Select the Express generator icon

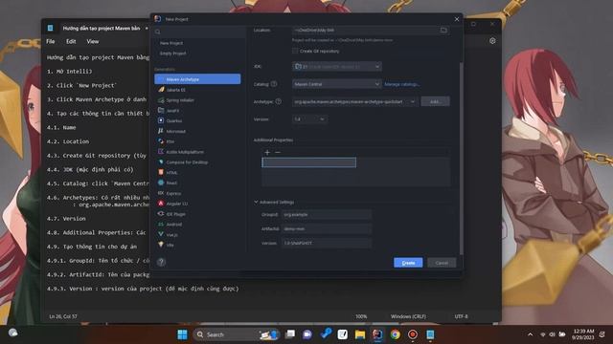coord(161,193)
